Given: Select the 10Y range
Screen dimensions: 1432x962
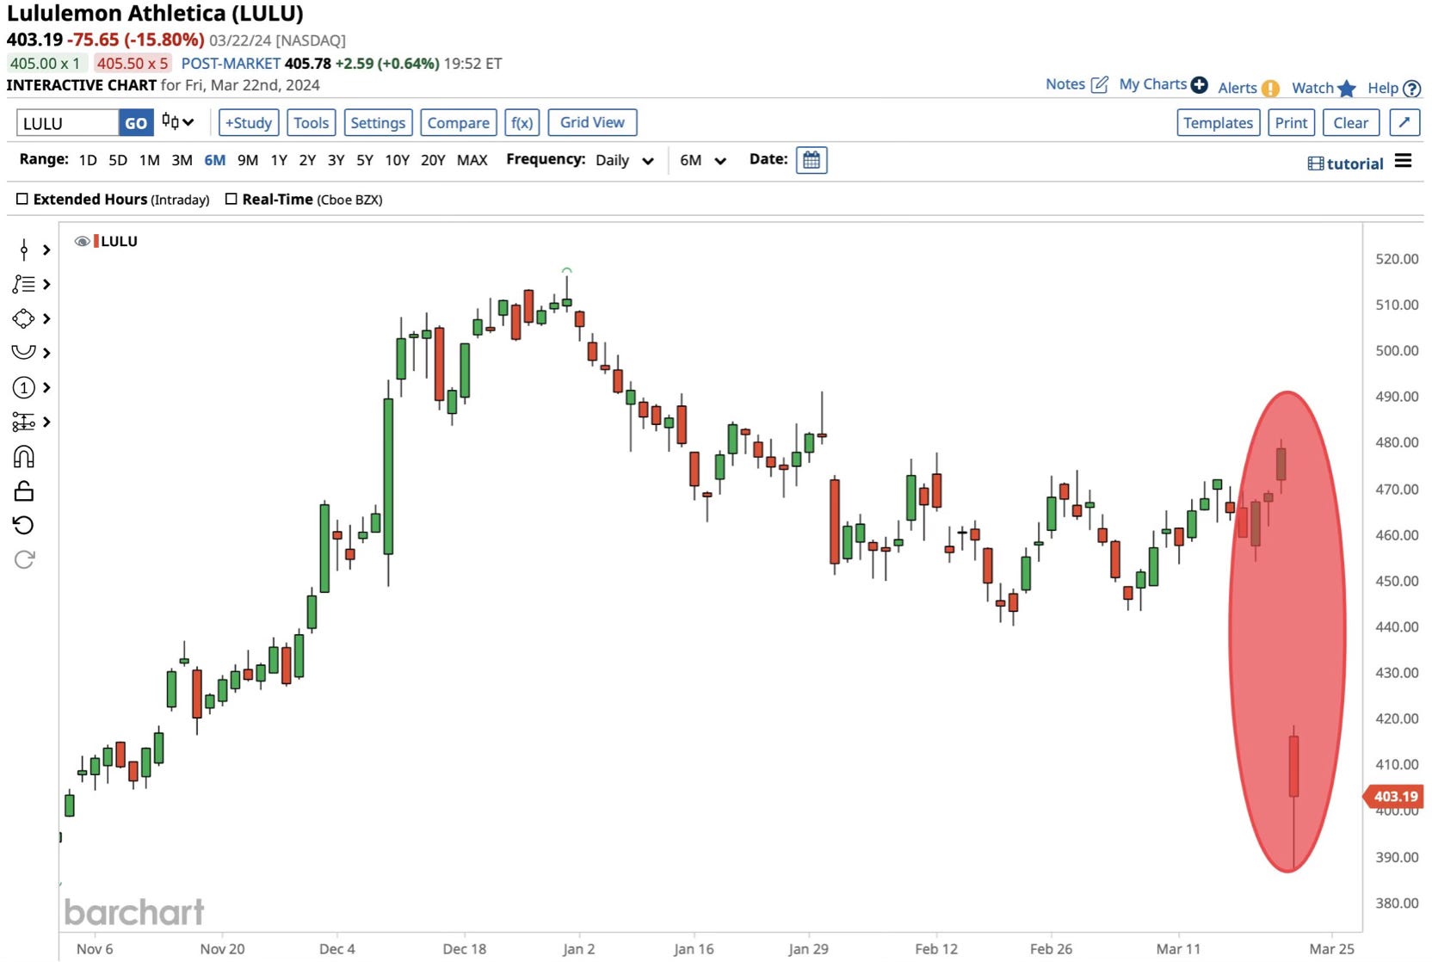Looking at the screenshot, I should pyautogui.click(x=397, y=160).
